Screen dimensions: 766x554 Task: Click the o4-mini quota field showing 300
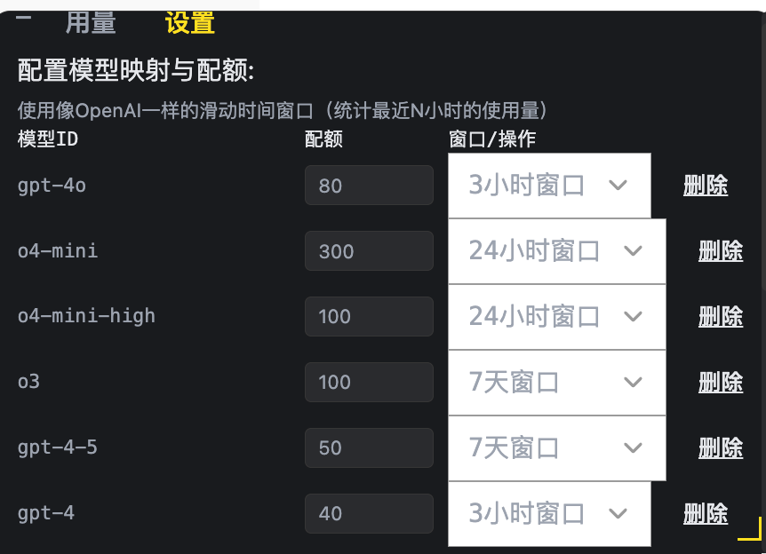click(x=369, y=251)
